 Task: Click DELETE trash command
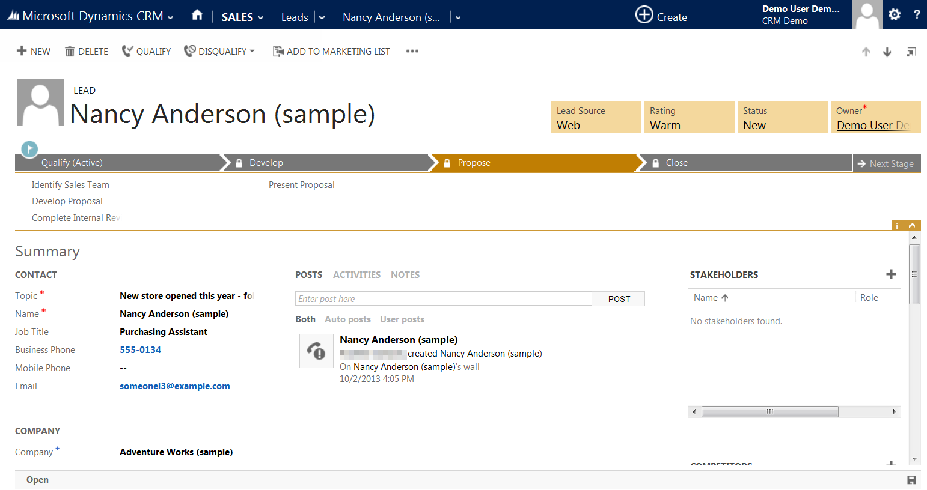[87, 51]
